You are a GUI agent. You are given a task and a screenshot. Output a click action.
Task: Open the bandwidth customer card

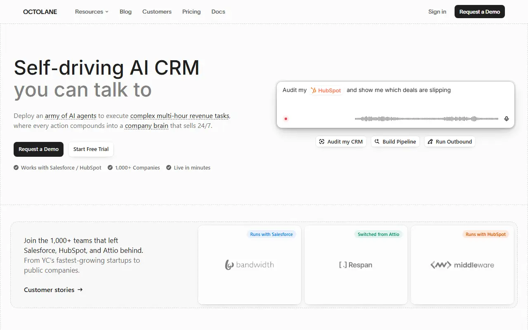click(250, 265)
